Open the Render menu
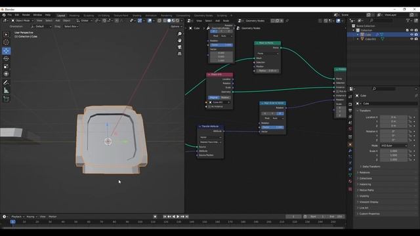 point(26,15)
